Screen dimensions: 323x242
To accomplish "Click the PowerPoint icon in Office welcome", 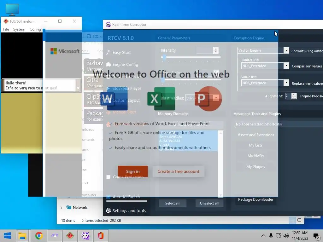I will pyautogui.click(x=208, y=99).
